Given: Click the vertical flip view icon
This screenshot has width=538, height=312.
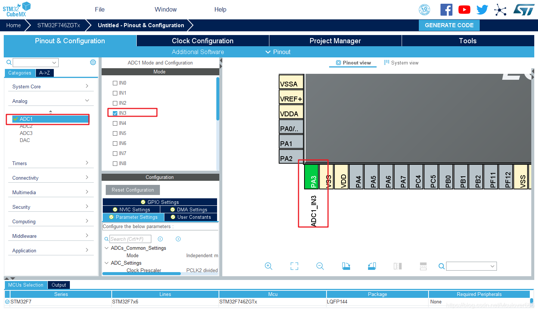Looking at the screenshot, I should click(x=398, y=266).
